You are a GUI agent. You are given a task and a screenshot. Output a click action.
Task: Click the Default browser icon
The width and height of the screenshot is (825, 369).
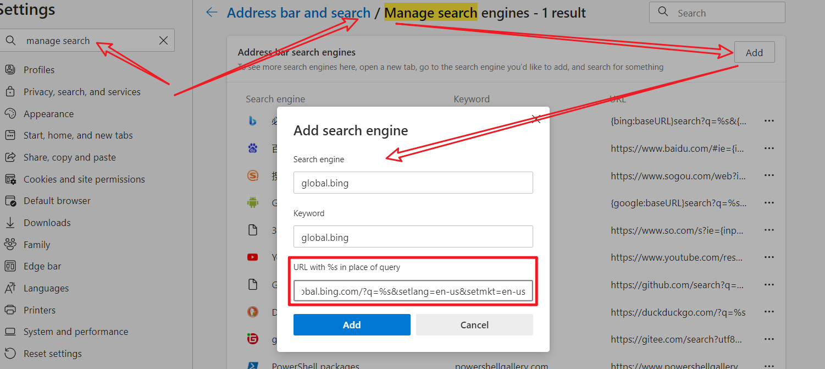pos(10,201)
